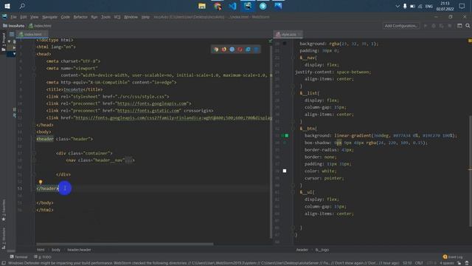Click index.html in the navigation bar
Screen dimensions: 472x266
point(40,26)
